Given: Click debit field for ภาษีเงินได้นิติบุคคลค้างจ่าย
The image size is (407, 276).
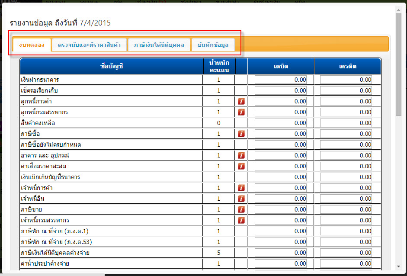Looking at the screenshot, I should (281, 253).
